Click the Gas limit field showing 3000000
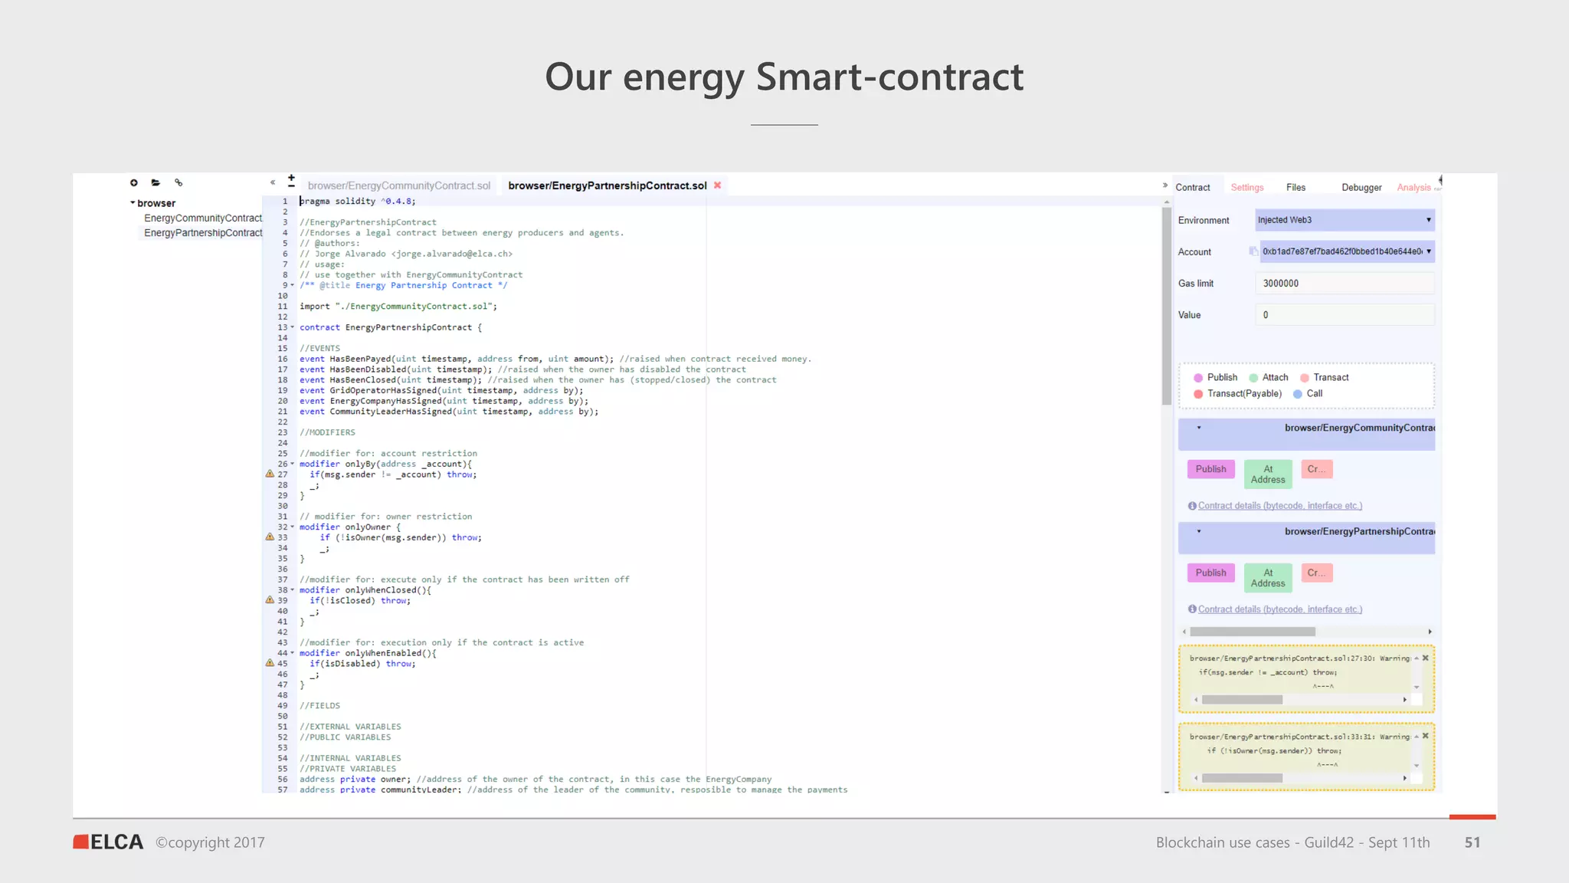Screen dimensions: 1569x883 point(1345,284)
